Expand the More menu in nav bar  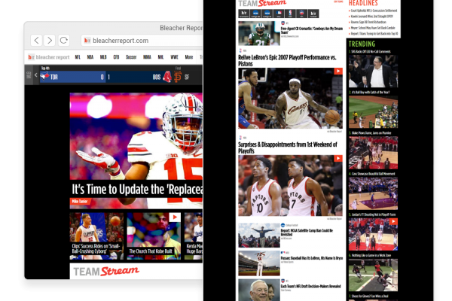click(x=189, y=57)
